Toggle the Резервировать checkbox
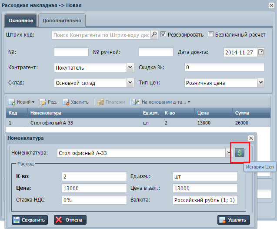This screenshot has width=277, height=229. [163, 34]
